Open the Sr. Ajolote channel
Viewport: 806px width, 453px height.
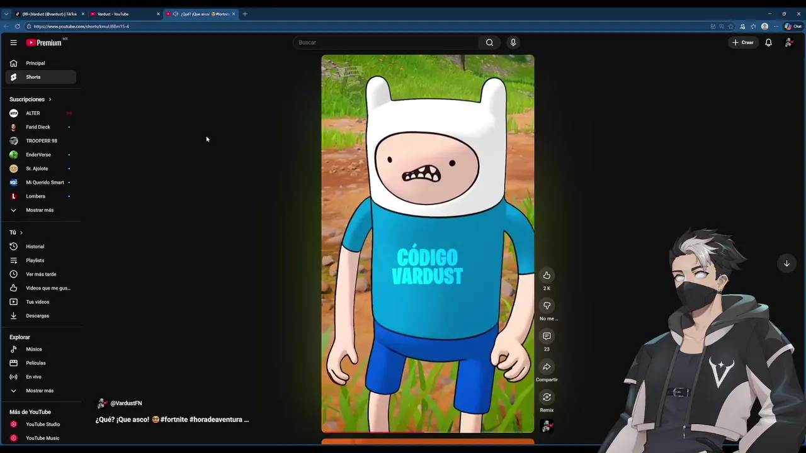(x=40, y=169)
